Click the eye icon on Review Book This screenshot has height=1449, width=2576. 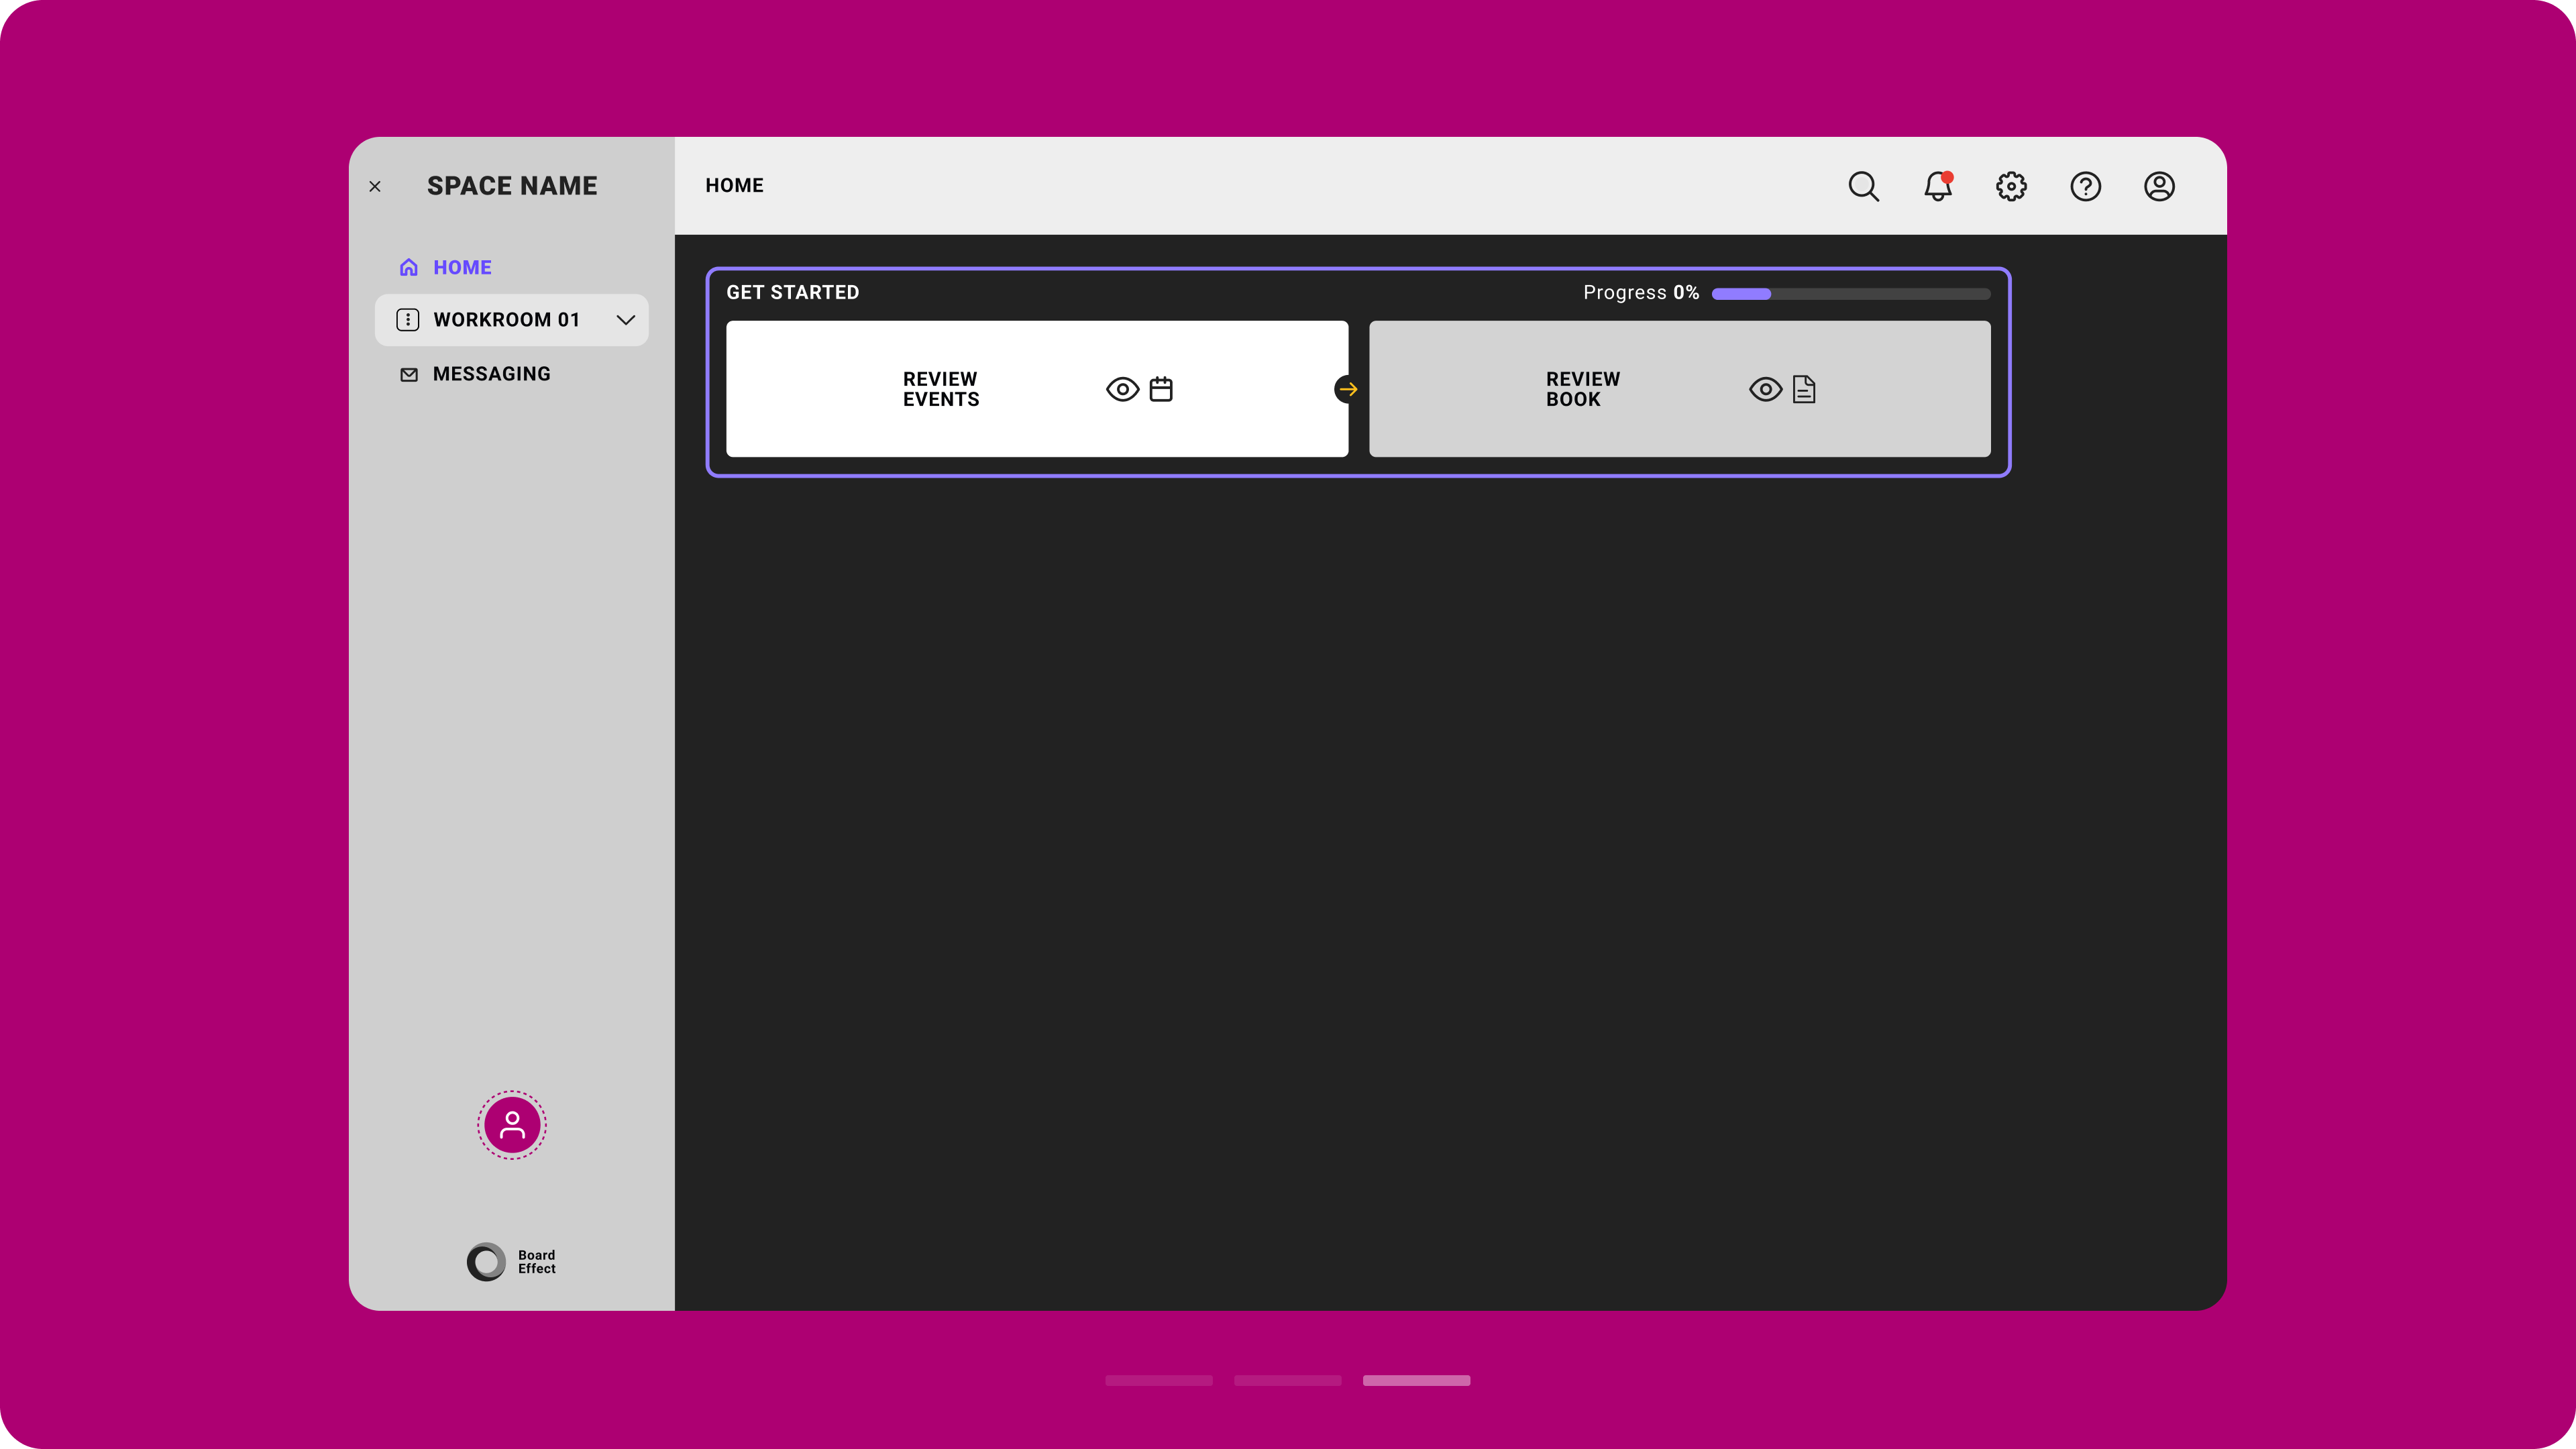1765,389
